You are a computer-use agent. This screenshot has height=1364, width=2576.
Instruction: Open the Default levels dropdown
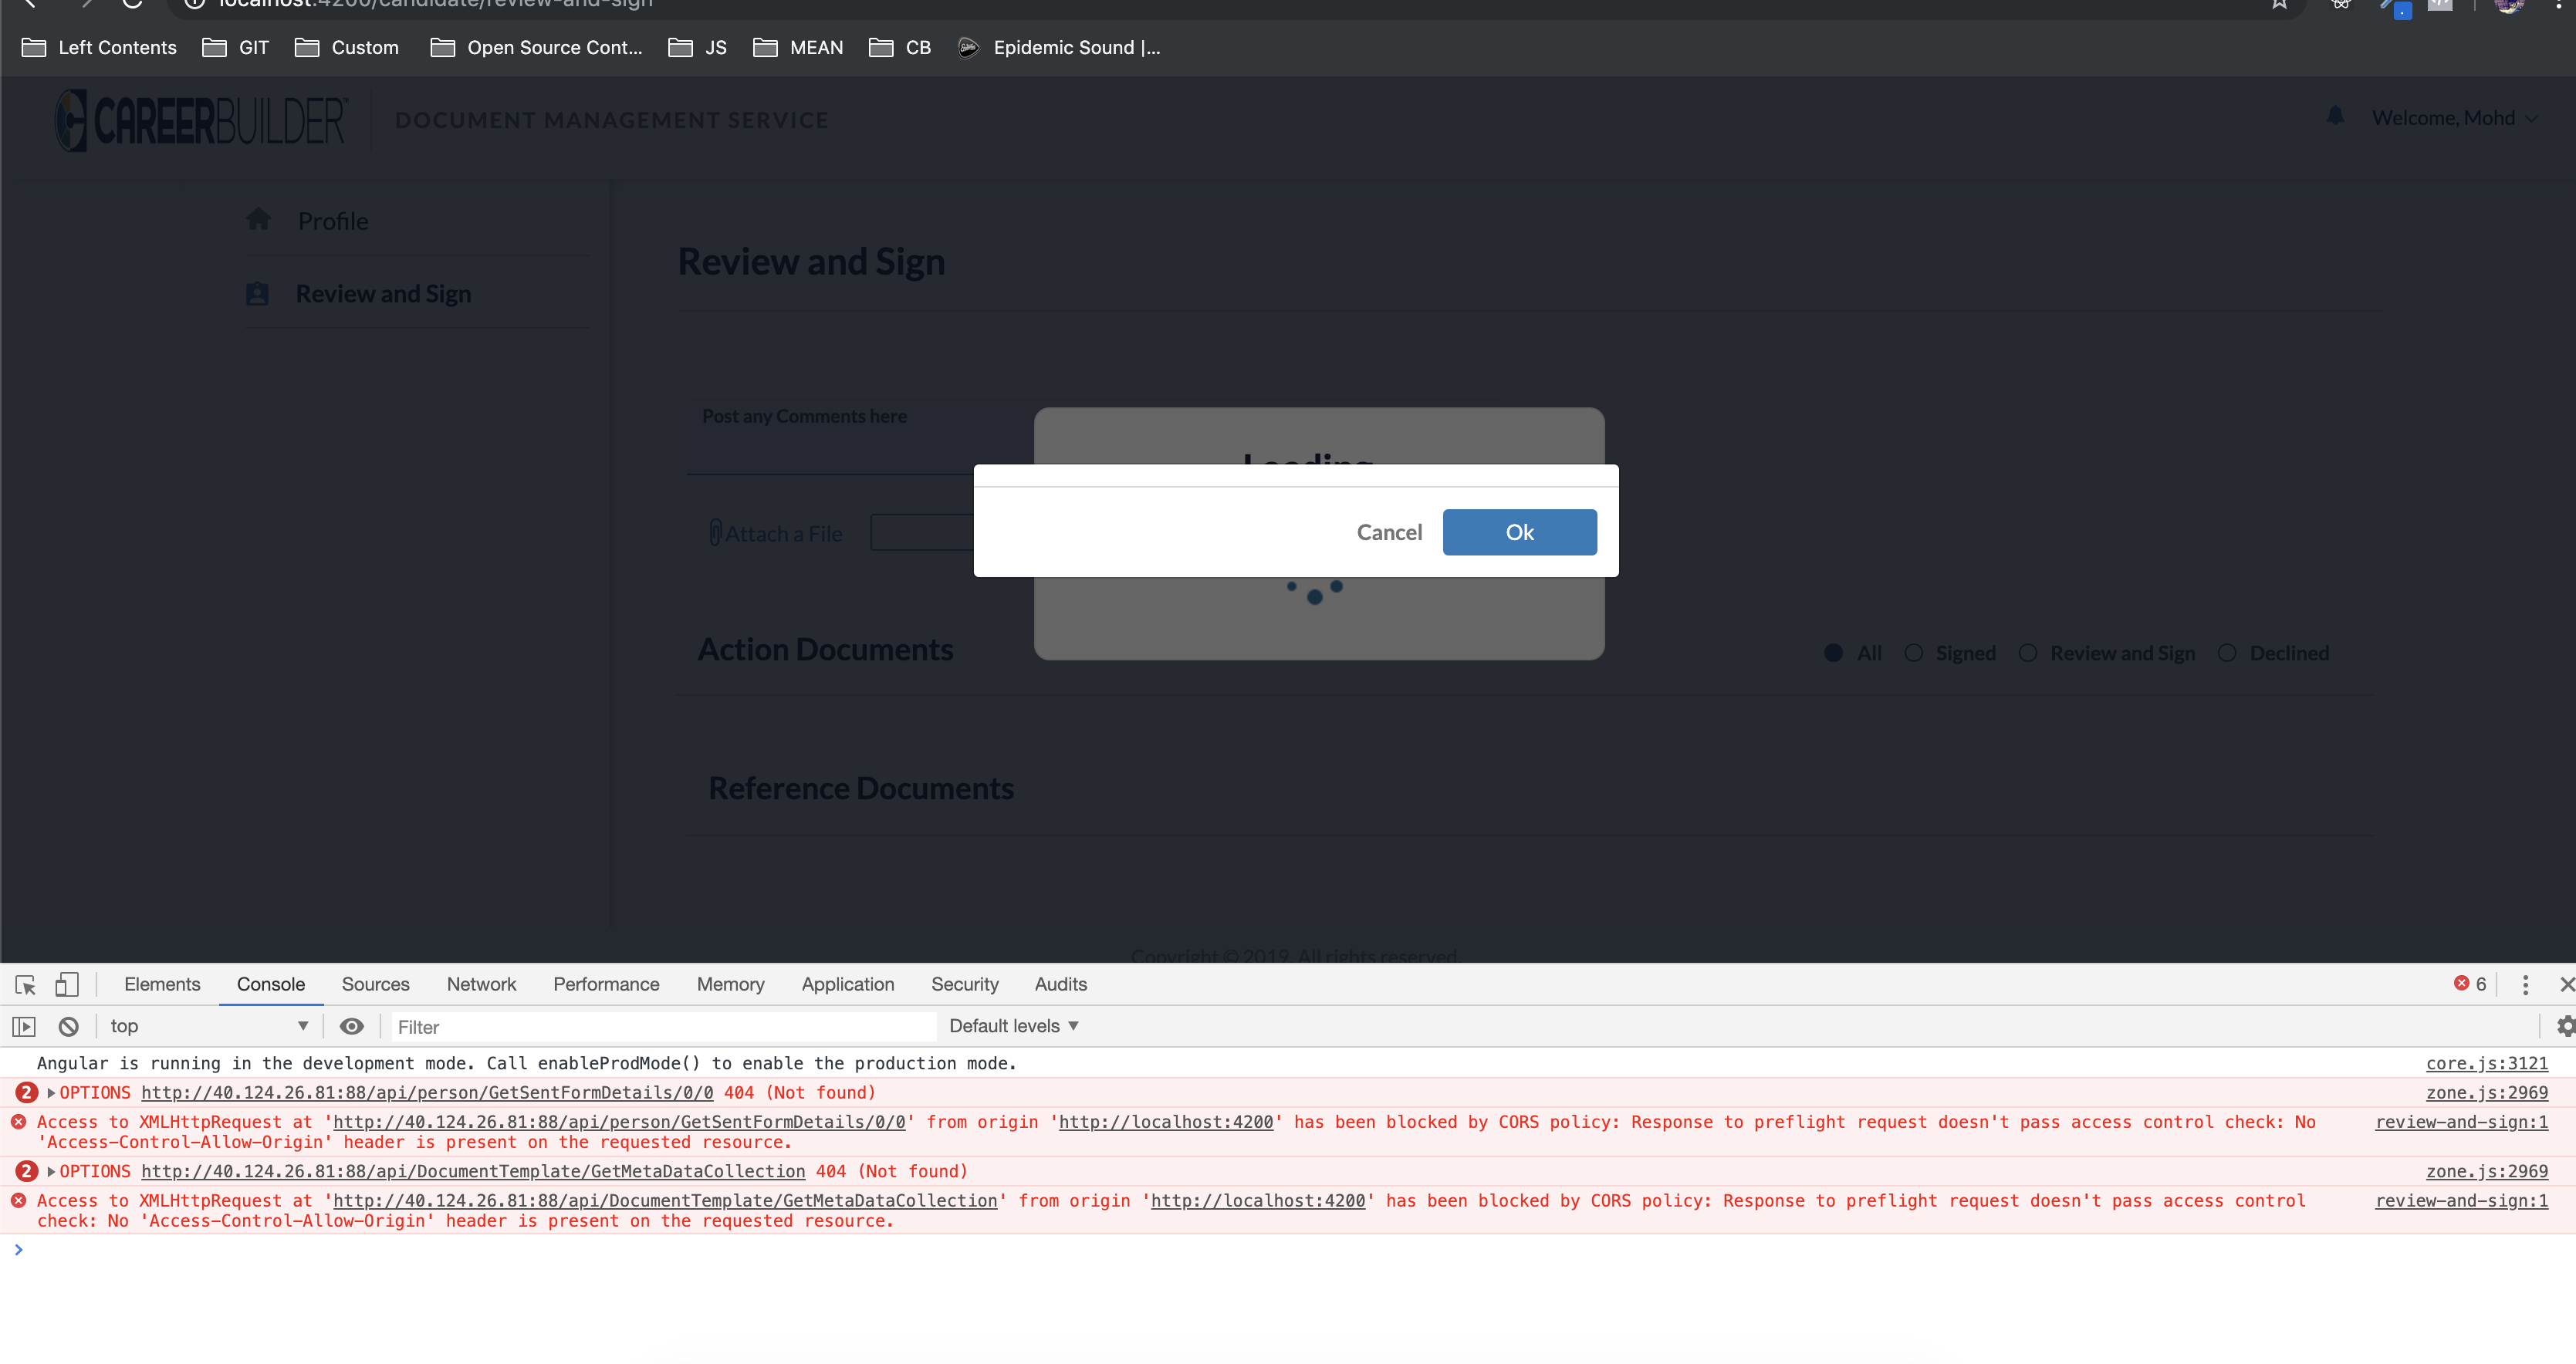pos(1014,1026)
